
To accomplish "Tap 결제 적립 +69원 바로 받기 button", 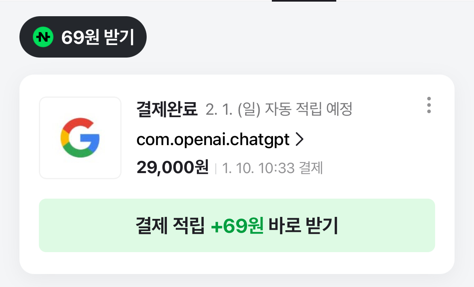I will (237, 225).
